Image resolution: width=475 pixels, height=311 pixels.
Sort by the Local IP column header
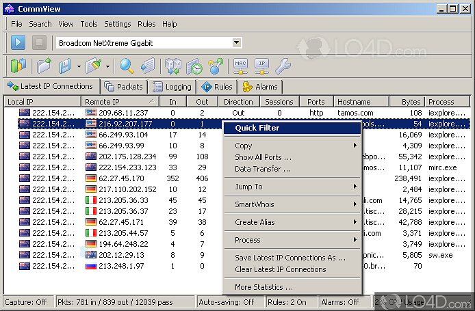coord(42,102)
